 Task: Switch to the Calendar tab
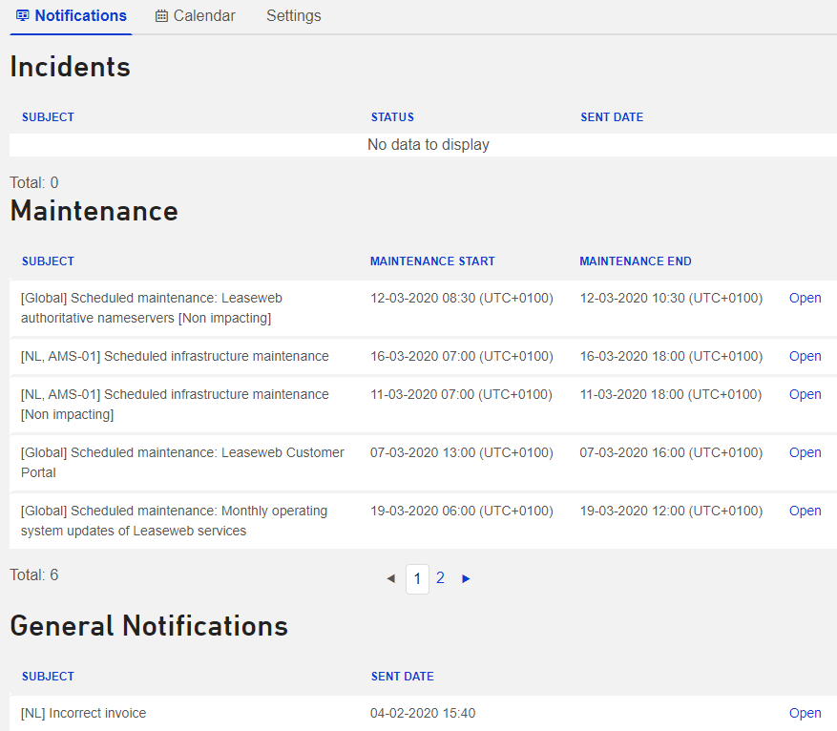pos(196,16)
